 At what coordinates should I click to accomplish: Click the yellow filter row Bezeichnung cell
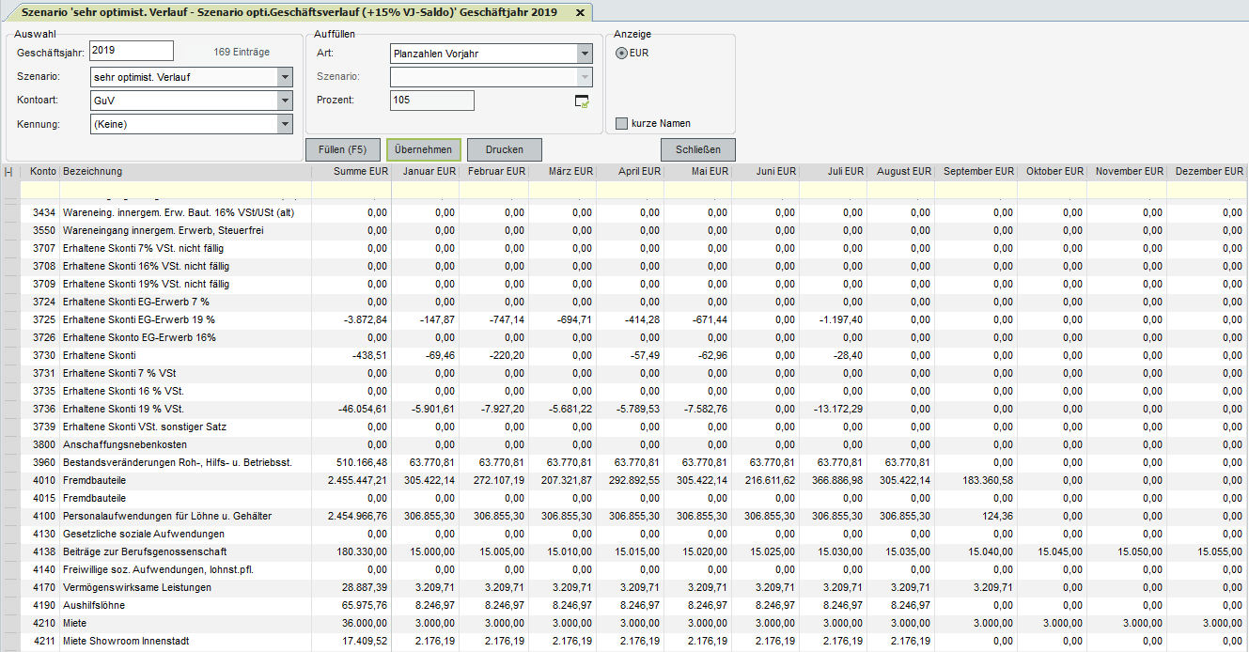(x=185, y=190)
